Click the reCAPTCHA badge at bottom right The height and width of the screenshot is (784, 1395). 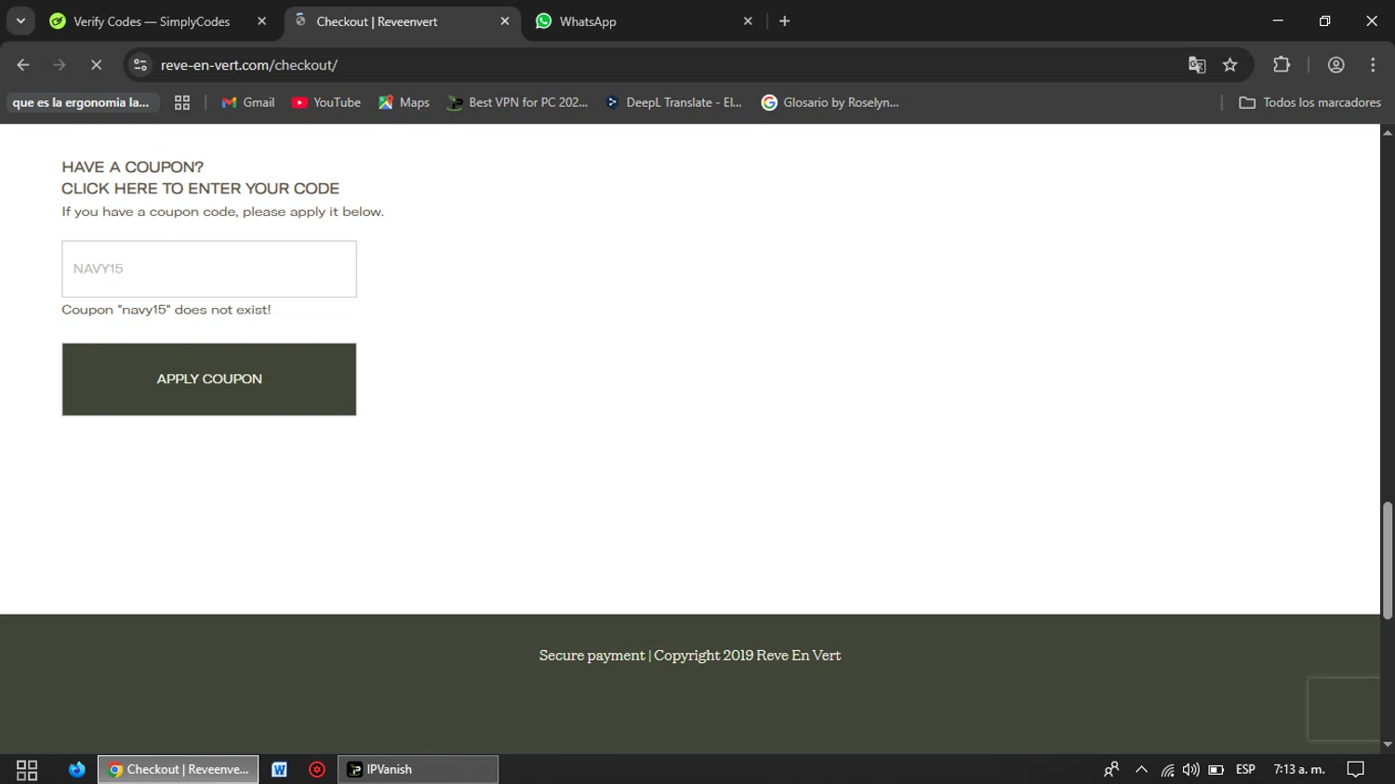(1344, 709)
